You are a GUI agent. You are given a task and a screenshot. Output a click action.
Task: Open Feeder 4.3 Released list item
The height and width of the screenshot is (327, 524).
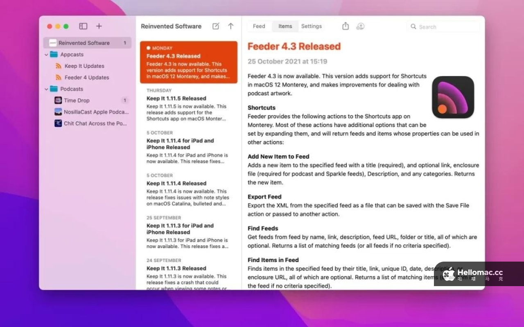tap(188, 62)
